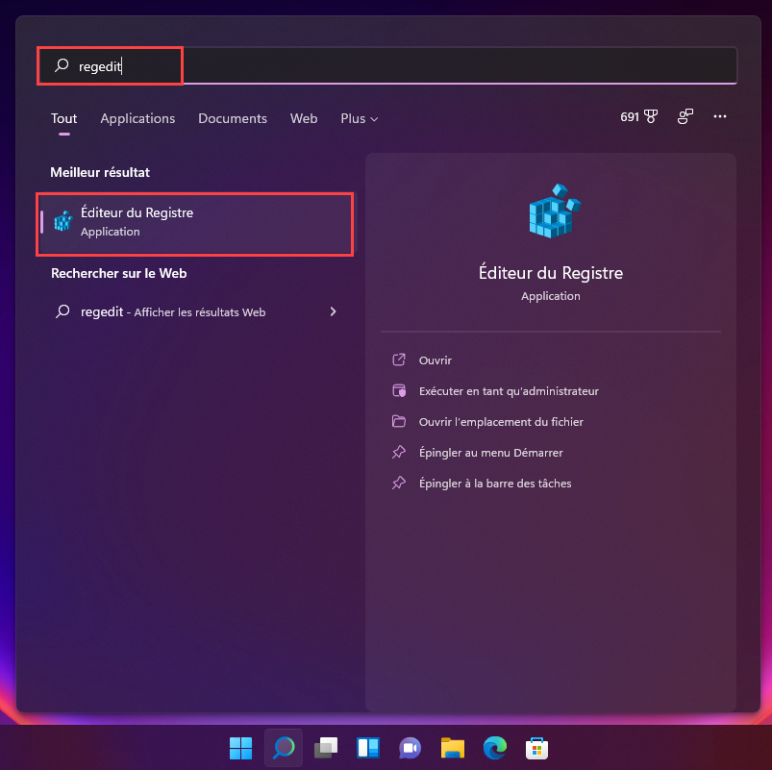Open the three-dot options menu
Viewport: 772px width, 770px height.
(719, 116)
